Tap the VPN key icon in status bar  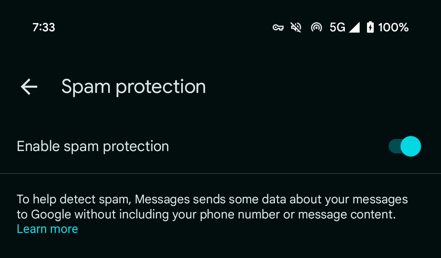(x=278, y=27)
